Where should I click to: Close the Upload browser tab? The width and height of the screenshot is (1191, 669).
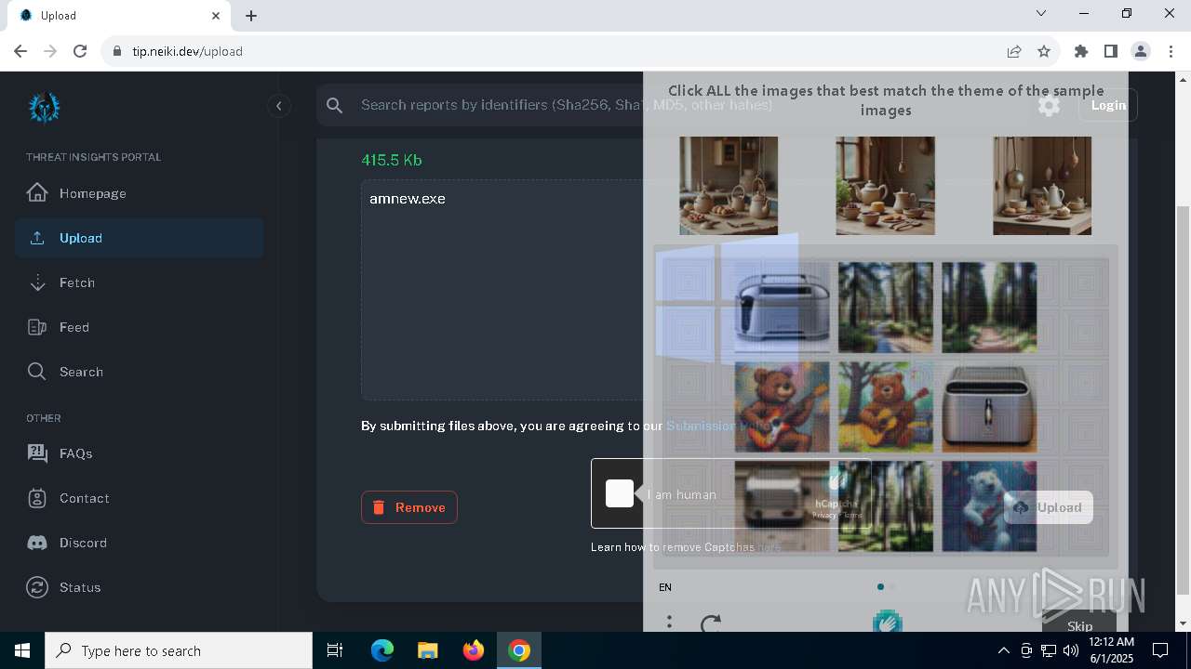[216, 16]
